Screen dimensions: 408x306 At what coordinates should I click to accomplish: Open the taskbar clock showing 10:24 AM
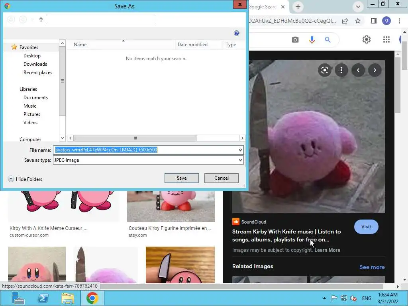click(388, 298)
